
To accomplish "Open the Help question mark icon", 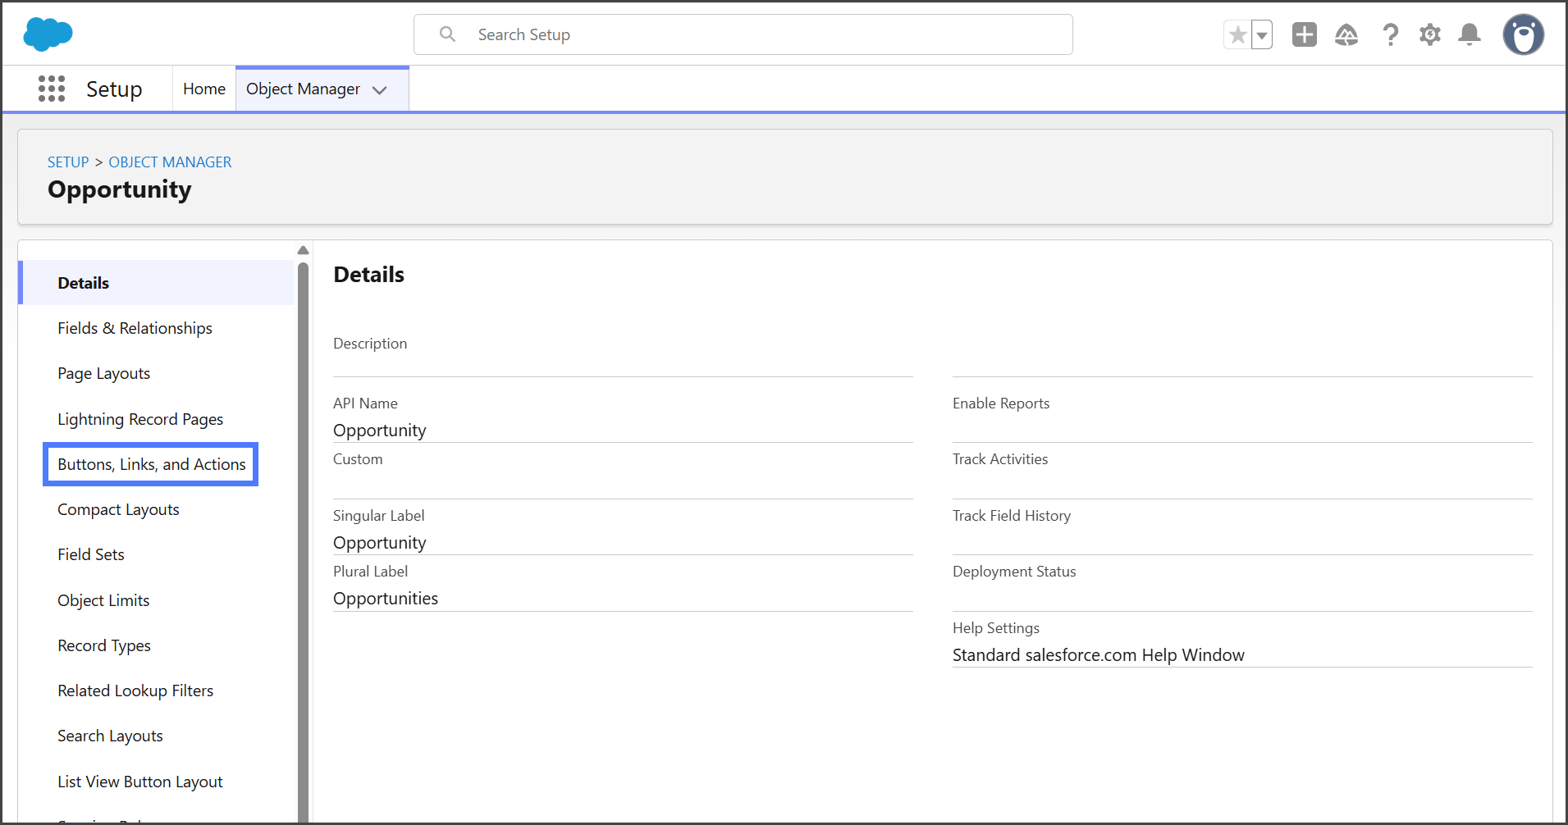I will tap(1390, 34).
